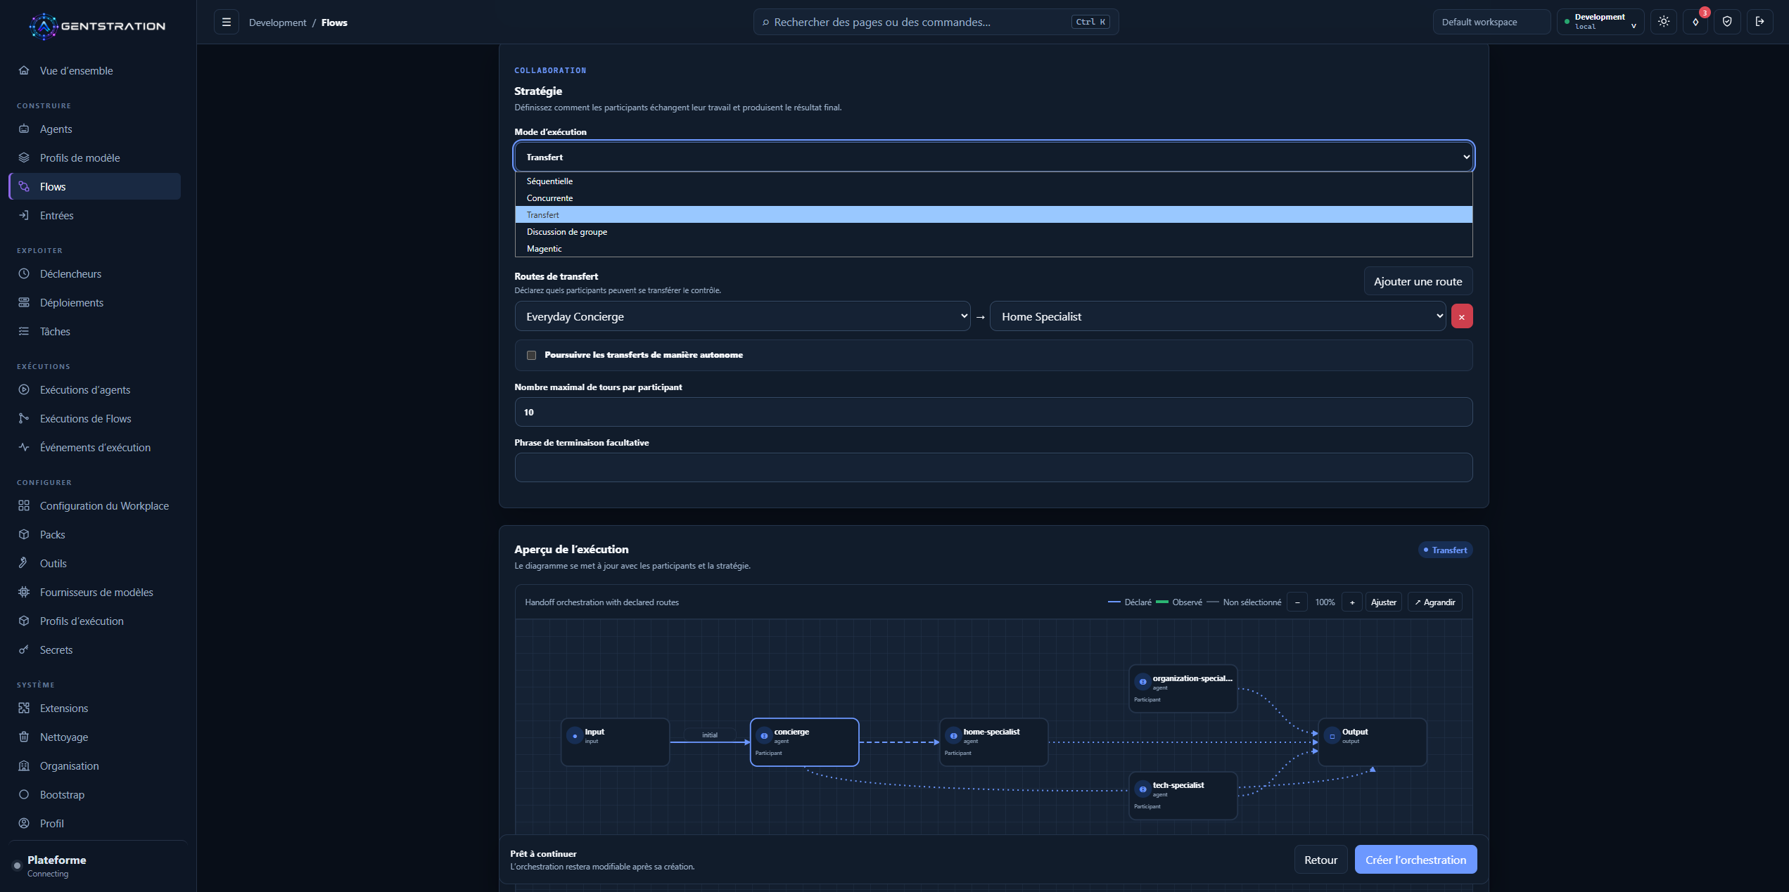Viewport: 1789px width, 892px height.
Task: Click the Exécutions d'agents play icon
Action: coord(24,389)
